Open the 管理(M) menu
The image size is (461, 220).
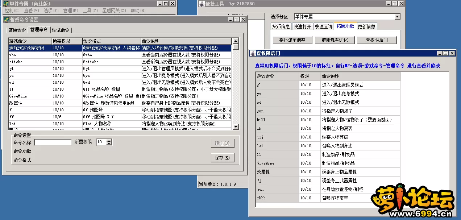70,11
